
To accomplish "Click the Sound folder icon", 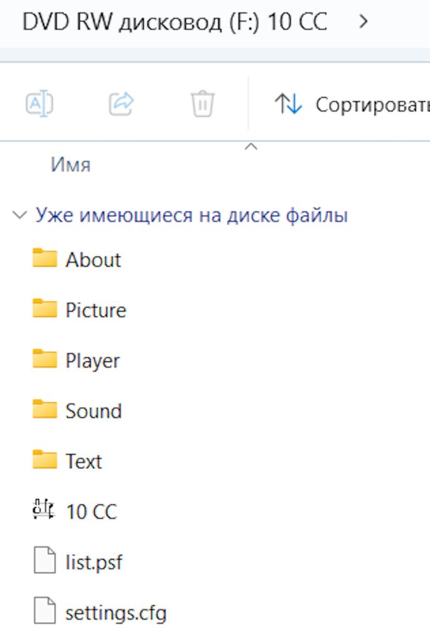I will pos(45,409).
